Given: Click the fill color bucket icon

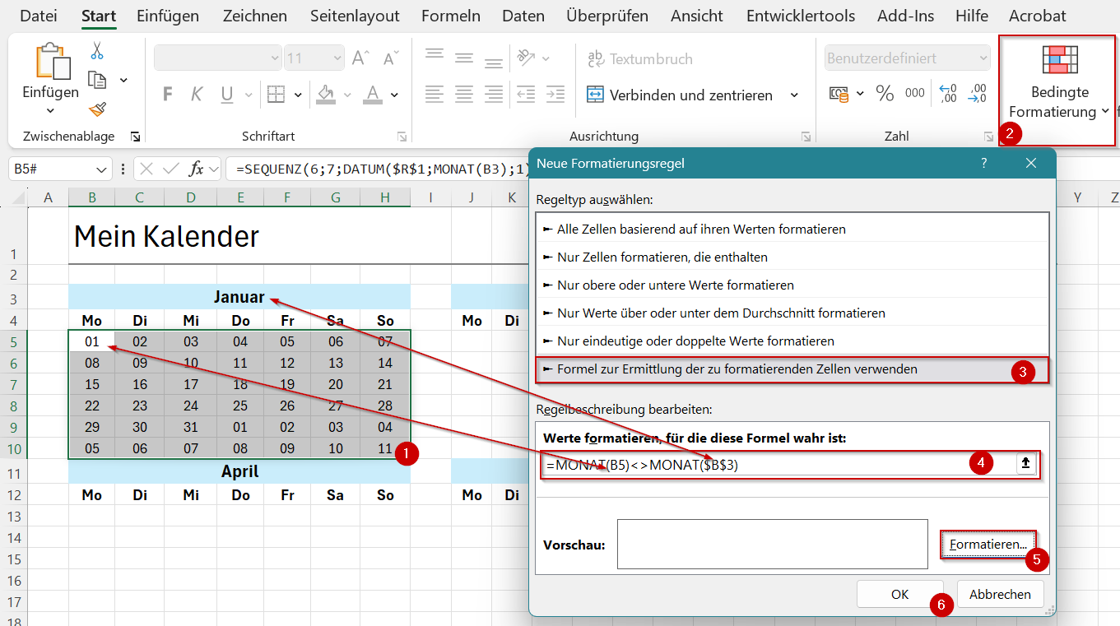Looking at the screenshot, I should (327, 95).
